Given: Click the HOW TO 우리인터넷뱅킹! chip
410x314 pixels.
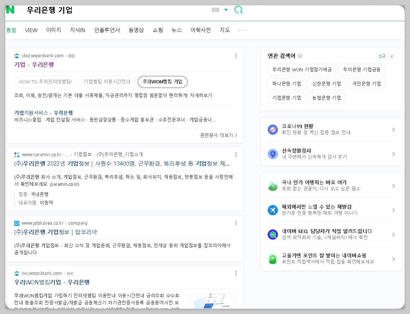Looking at the screenshot, I should [45, 82].
